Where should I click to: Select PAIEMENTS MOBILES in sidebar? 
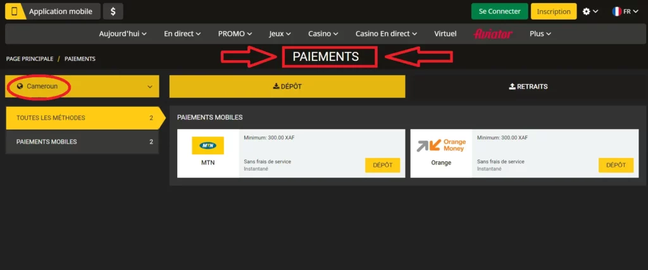click(82, 142)
